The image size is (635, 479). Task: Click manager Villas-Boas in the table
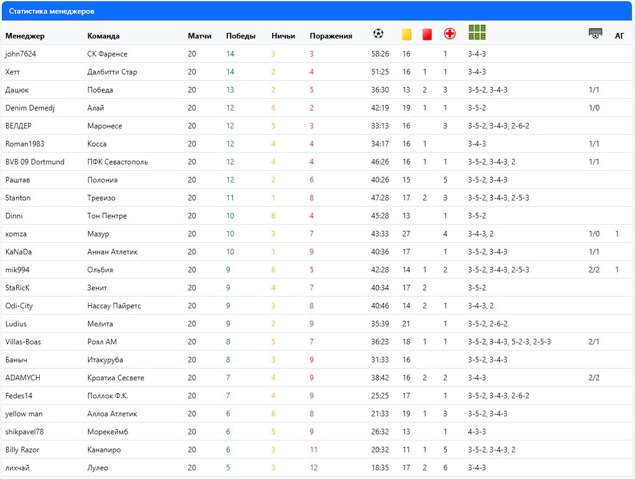(23, 342)
